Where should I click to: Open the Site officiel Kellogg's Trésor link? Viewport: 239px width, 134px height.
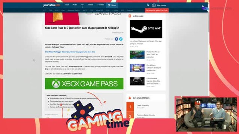coord(70,52)
